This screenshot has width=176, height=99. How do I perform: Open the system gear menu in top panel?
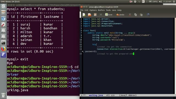174,2
